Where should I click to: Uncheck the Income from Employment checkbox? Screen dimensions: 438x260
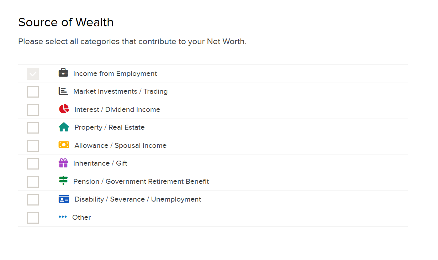33,74
